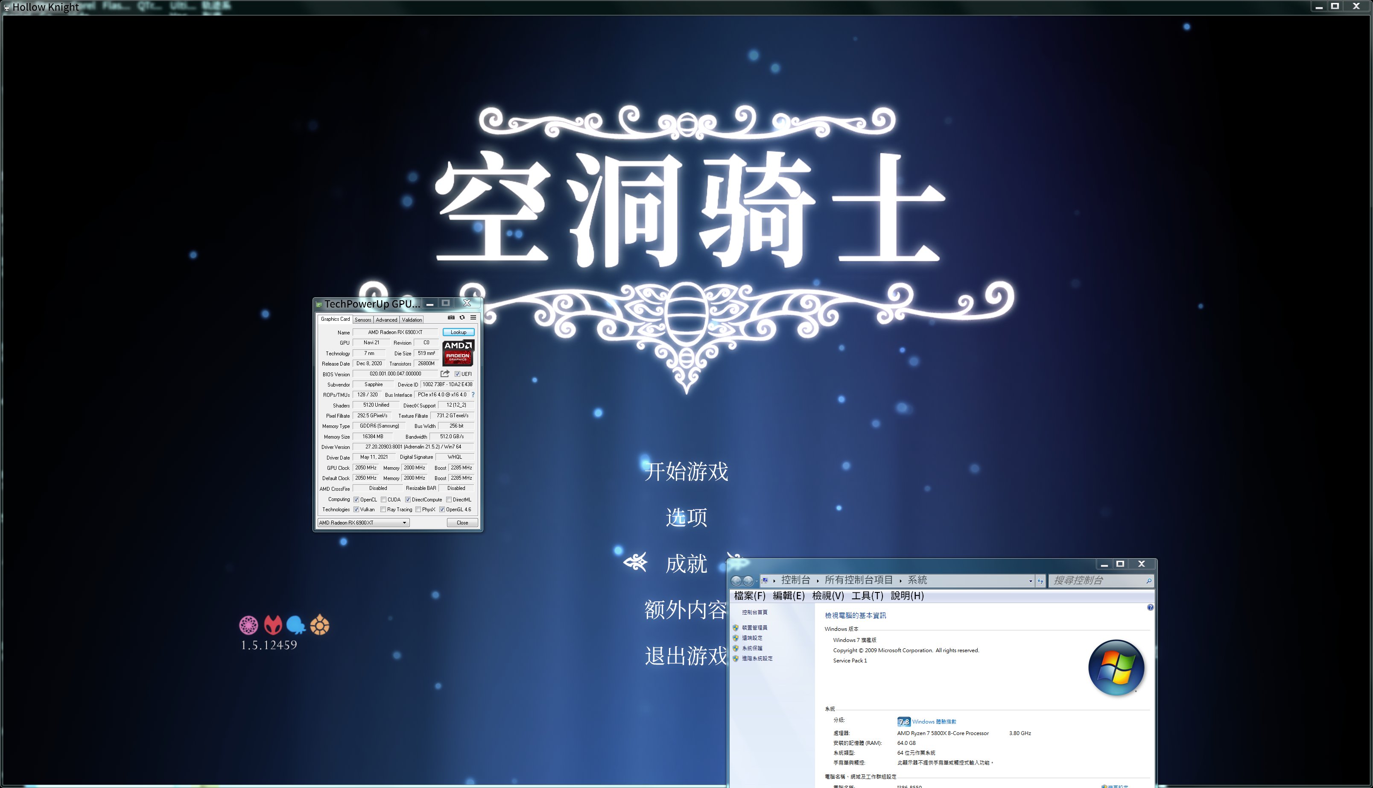Open the Windows 體驗指數 link
This screenshot has height=788, width=1373.
tap(934, 722)
